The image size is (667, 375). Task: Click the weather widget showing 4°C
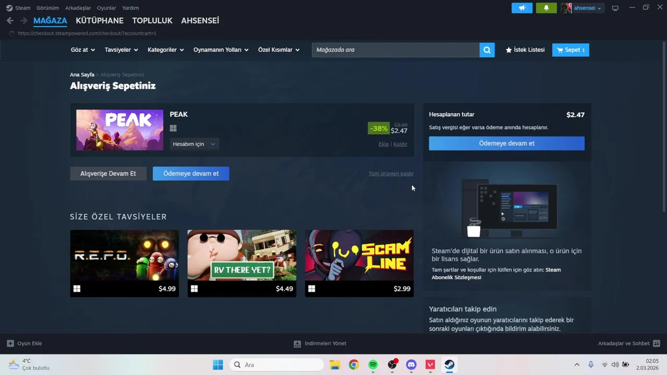click(29, 365)
